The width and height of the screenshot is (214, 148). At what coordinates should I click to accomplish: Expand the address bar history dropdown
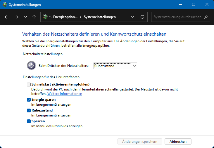click(133, 17)
